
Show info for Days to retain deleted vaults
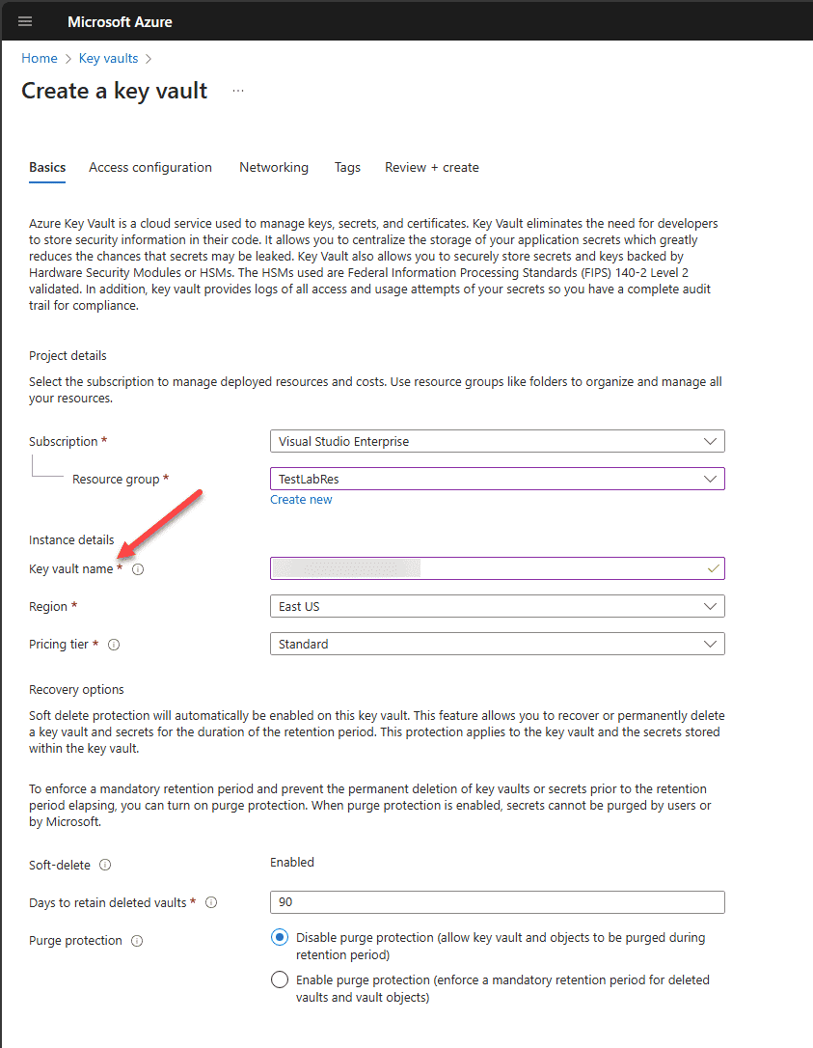[211, 902]
